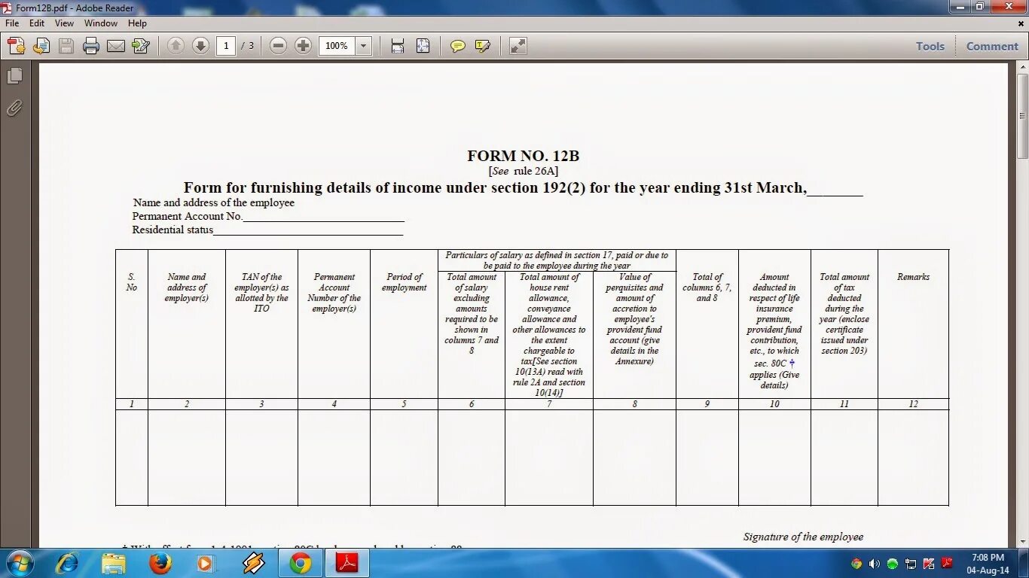Go to next page arrow

[x=200, y=46]
